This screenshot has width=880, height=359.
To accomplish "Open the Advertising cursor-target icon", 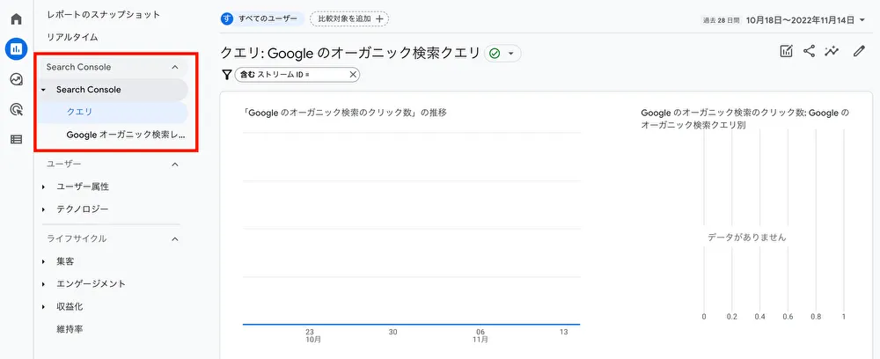I will (x=16, y=109).
